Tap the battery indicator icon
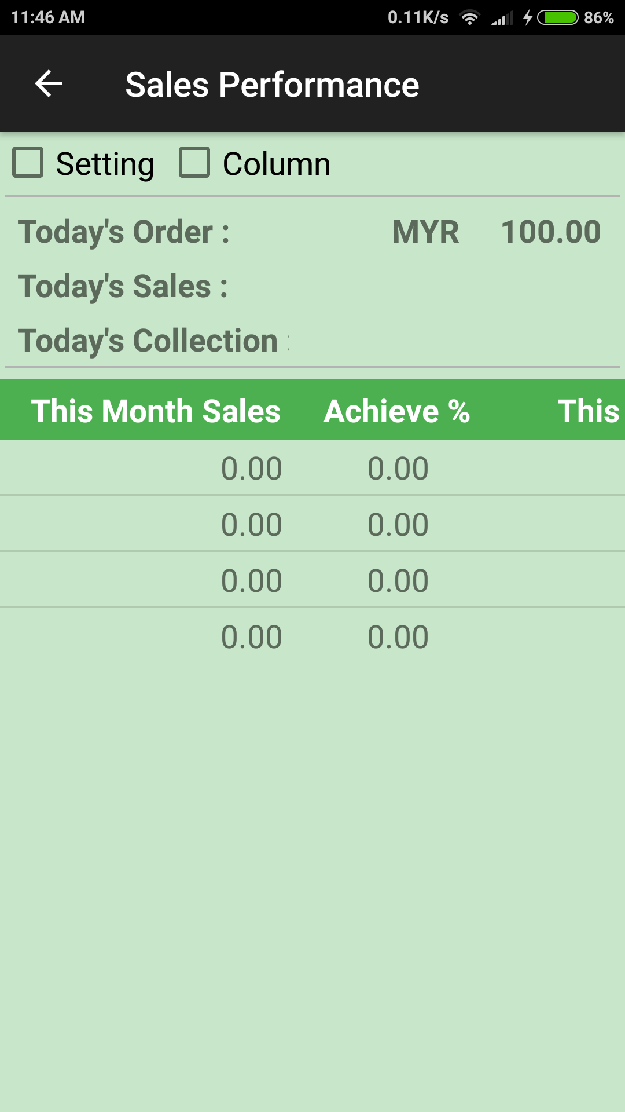The height and width of the screenshot is (1112, 625). point(557,18)
